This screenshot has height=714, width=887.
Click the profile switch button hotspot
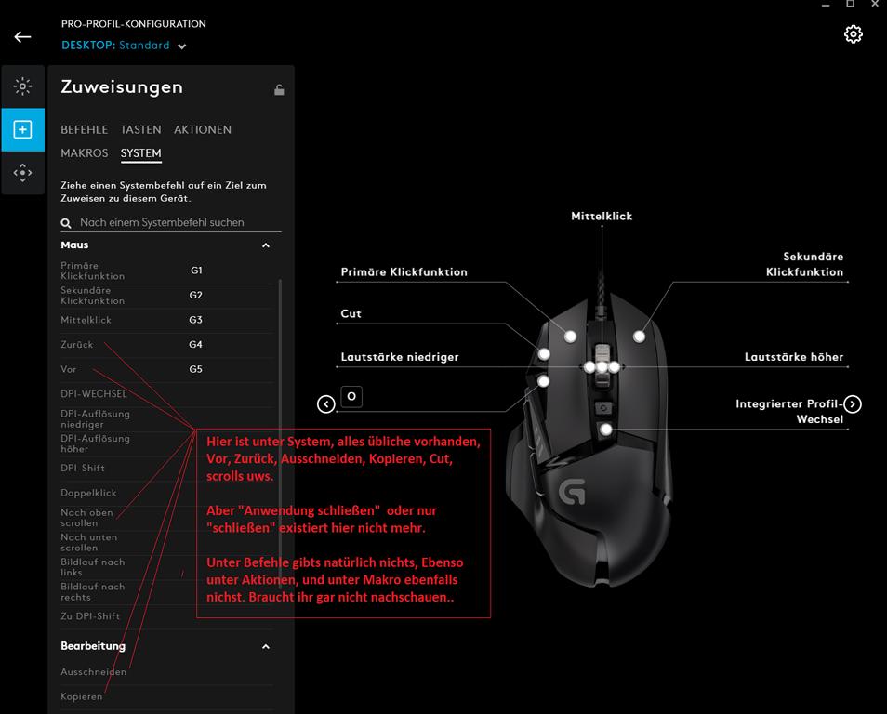pyautogui.click(x=606, y=430)
